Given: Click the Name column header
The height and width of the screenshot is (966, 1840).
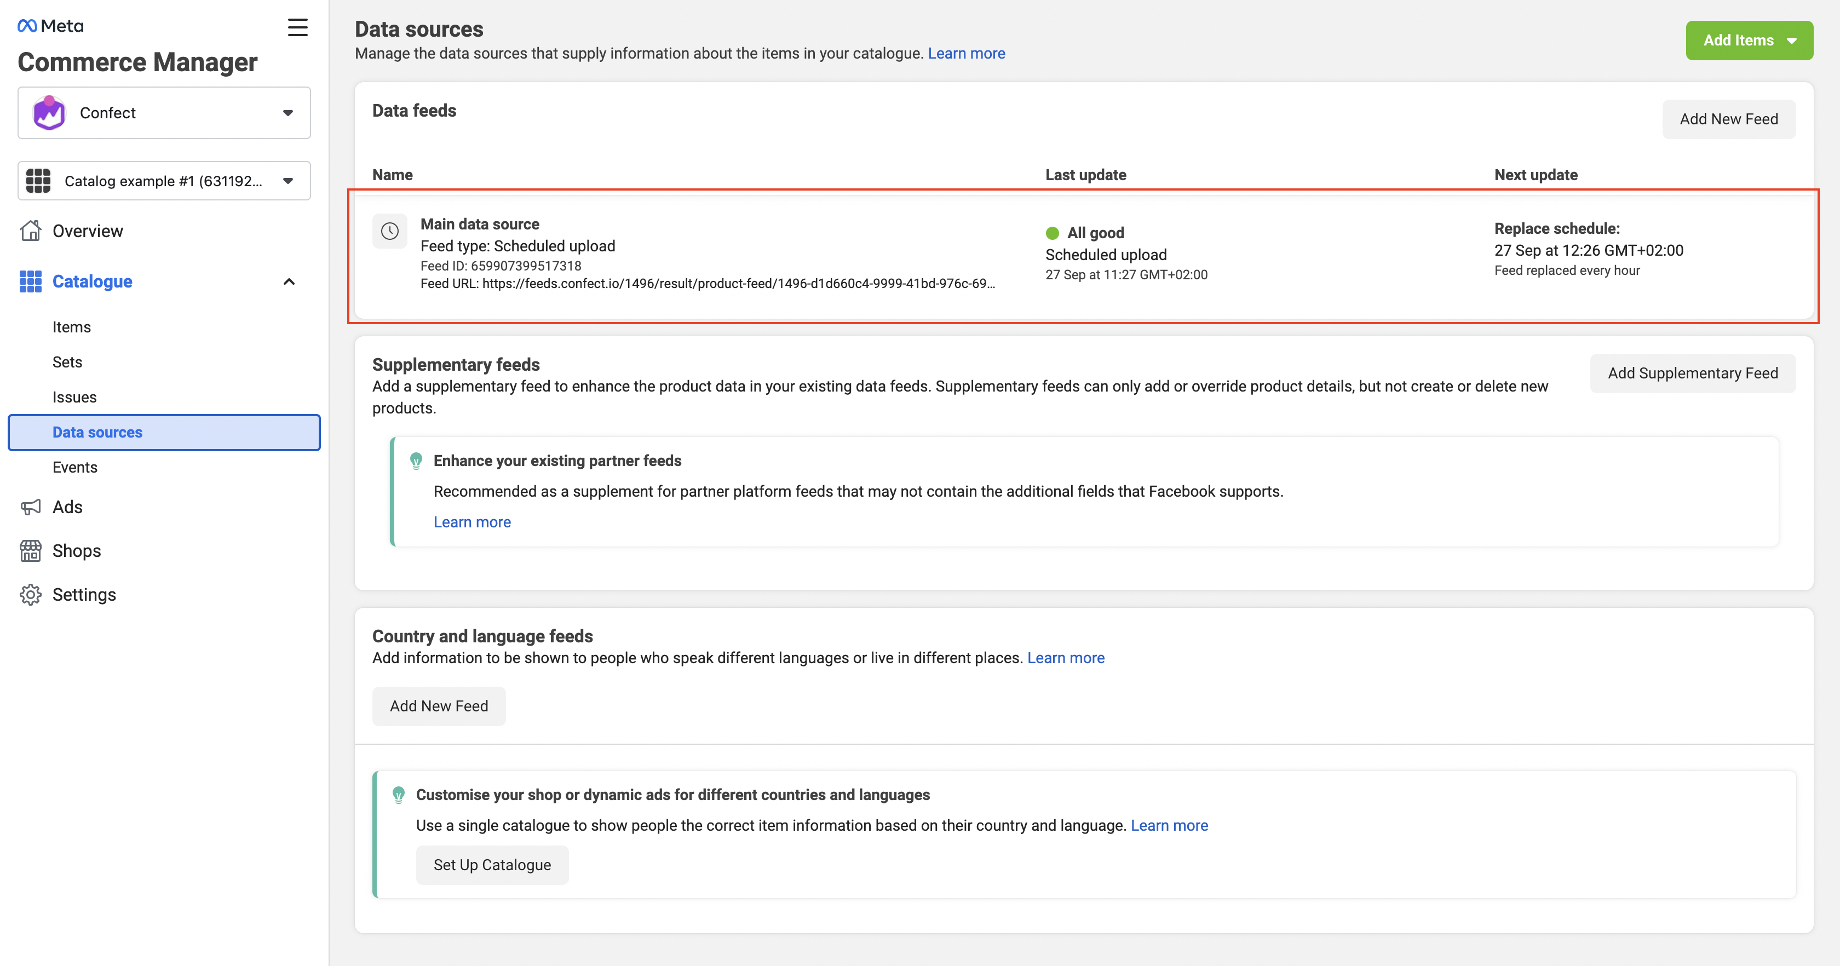Looking at the screenshot, I should point(392,175).
